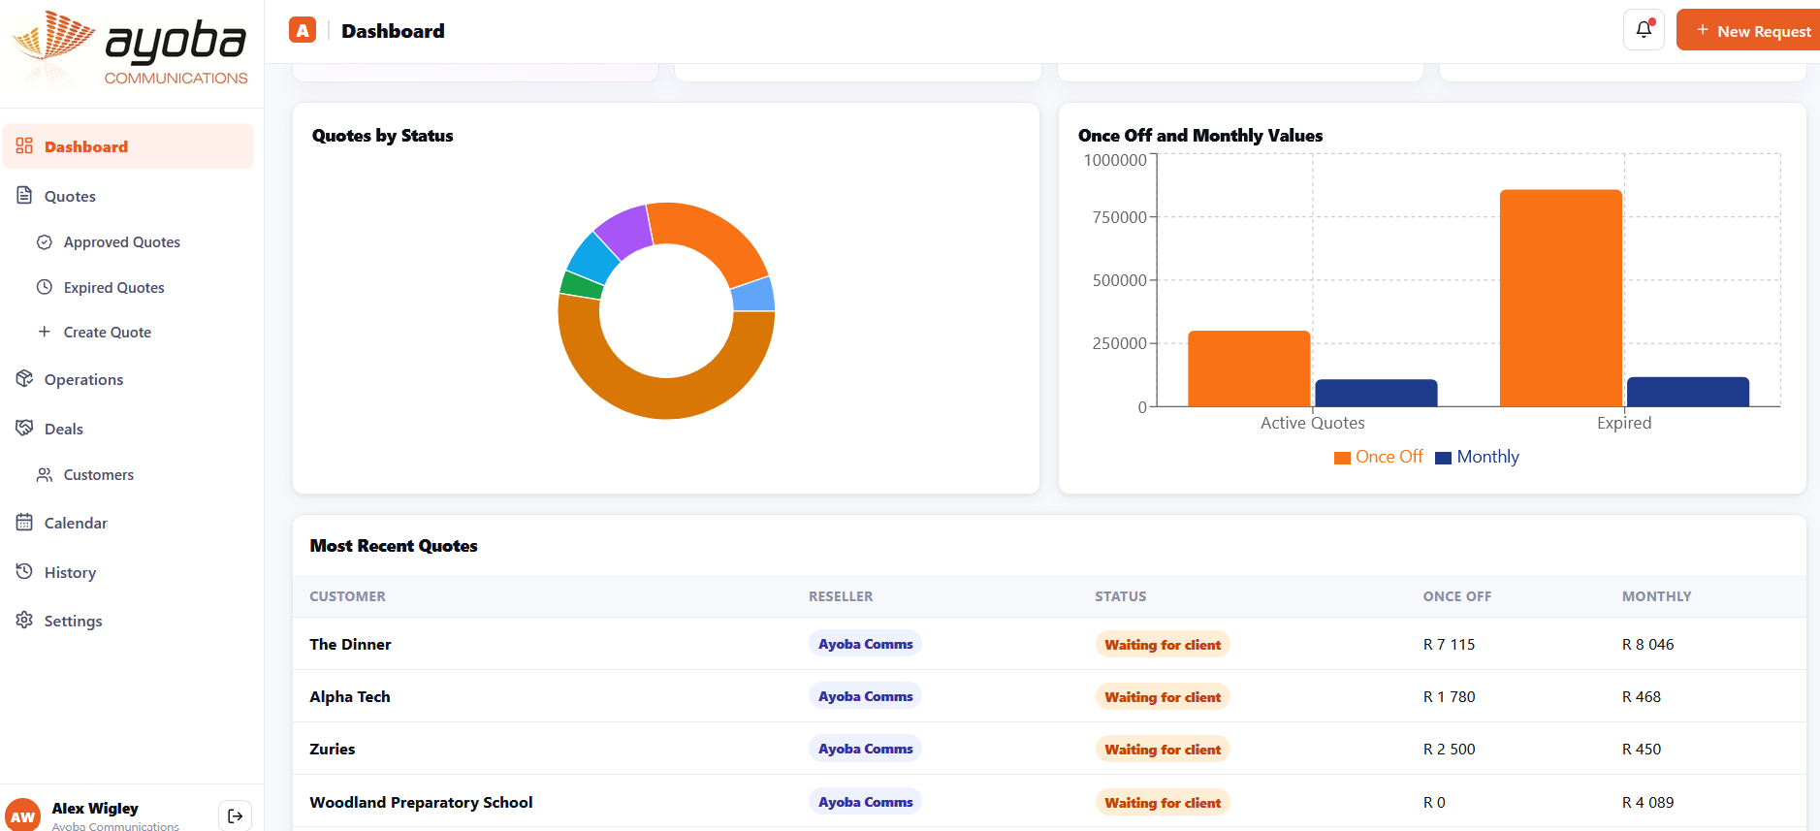Click the Calendar icon in sidebar
Screen dimensions: 1820x831
[24, 522]
